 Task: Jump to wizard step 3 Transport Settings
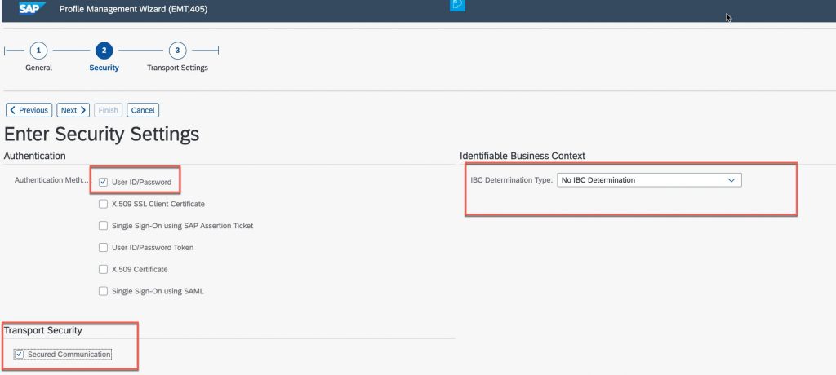(x=177, y=51)
